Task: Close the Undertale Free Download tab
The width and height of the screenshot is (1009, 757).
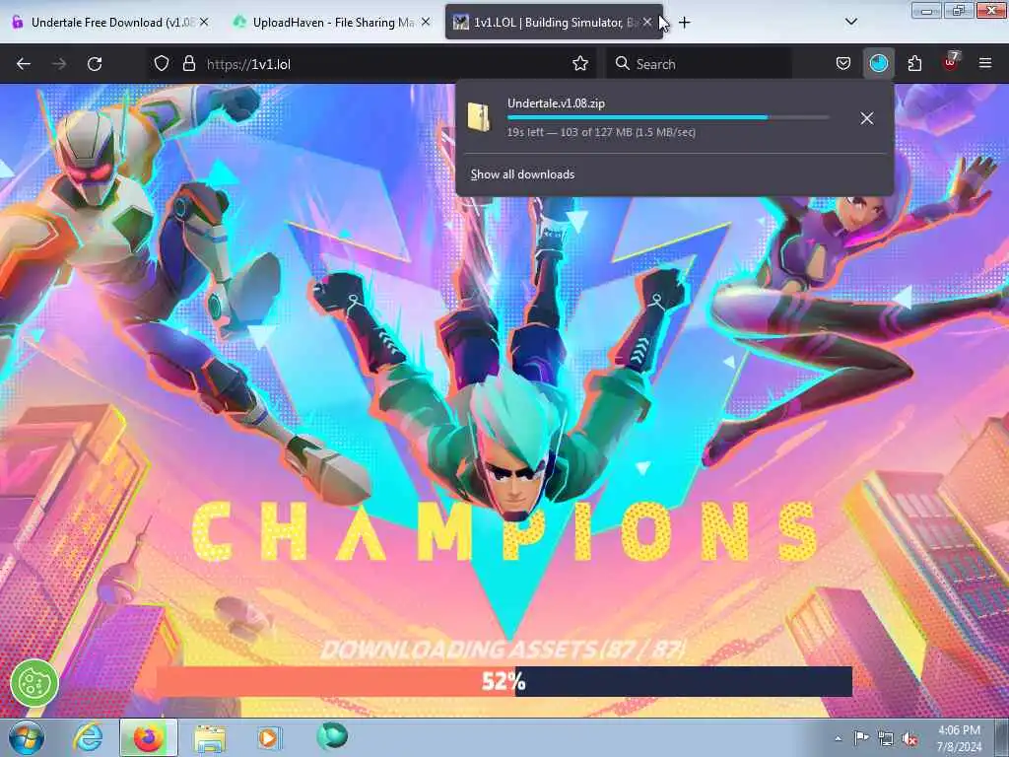Action: 204,23
